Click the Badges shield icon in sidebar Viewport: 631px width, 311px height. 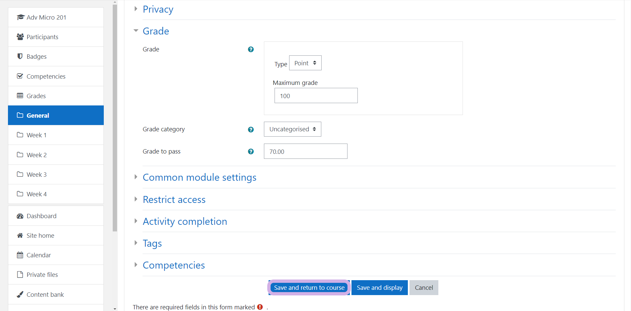20,56
